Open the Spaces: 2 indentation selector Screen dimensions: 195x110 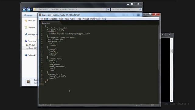(x=139, y=105)
